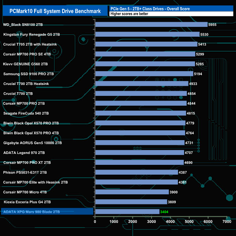Select the highlighted ADATA XPG Mars 980 Blade 2TB label

click(x=32, y=212)
